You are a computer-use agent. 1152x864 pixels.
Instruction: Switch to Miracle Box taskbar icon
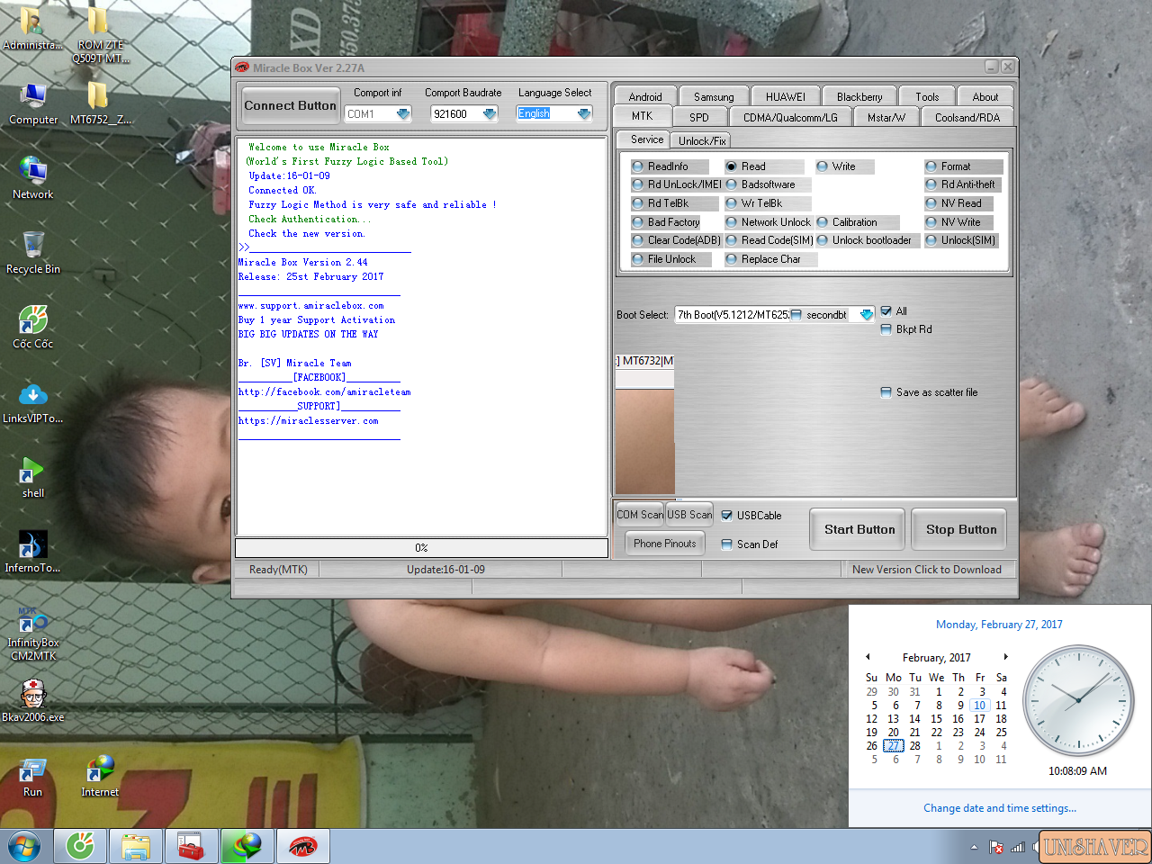pos(302,846)
